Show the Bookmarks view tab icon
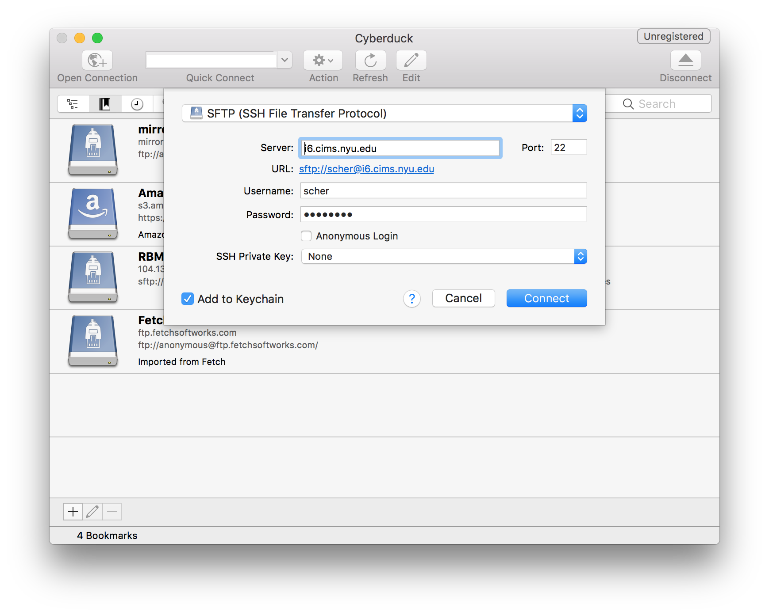769x615 pixels. (105, 104)
